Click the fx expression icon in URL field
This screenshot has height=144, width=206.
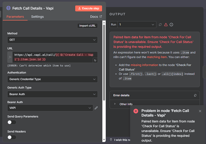click(10, 57)
